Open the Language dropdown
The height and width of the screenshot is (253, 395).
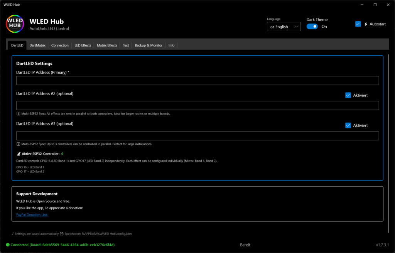click(x=284, y=27)
